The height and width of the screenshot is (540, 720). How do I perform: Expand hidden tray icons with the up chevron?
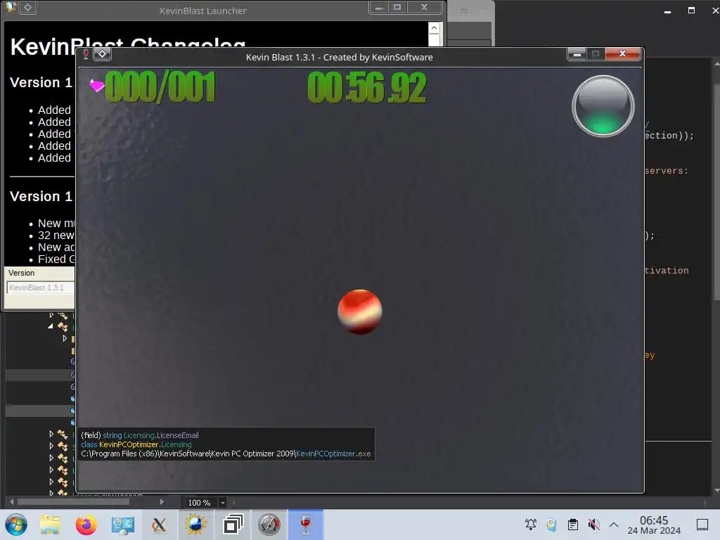613,525
